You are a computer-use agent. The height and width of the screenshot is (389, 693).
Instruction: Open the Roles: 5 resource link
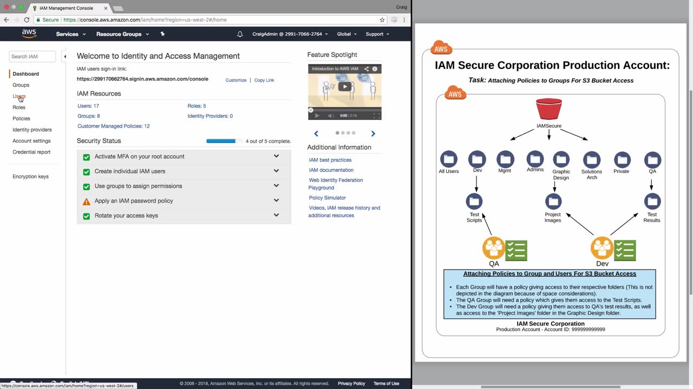pyautogui.click(x=197, y=106)
